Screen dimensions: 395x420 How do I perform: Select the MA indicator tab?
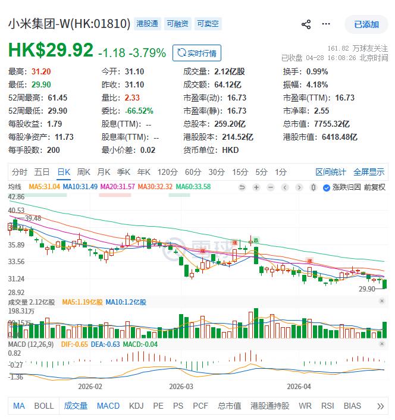[x=19, y=406]
